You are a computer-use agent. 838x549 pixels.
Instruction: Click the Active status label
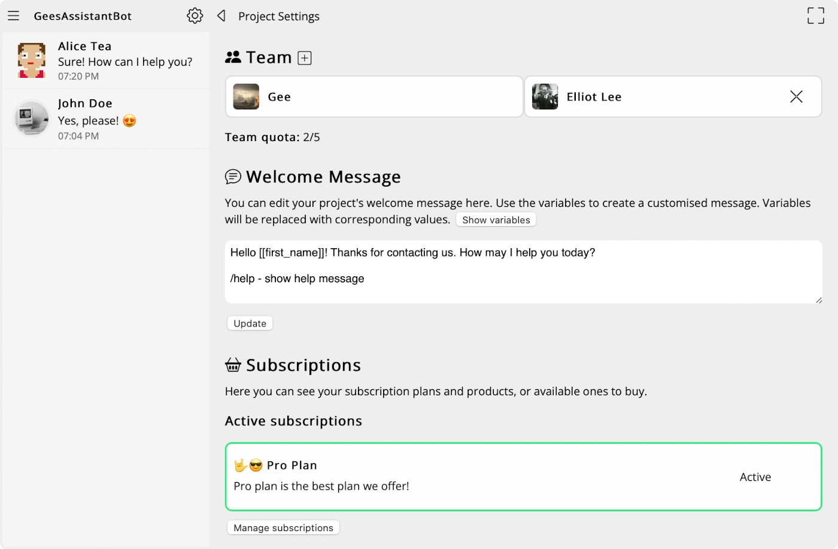[x=755, y=477]
